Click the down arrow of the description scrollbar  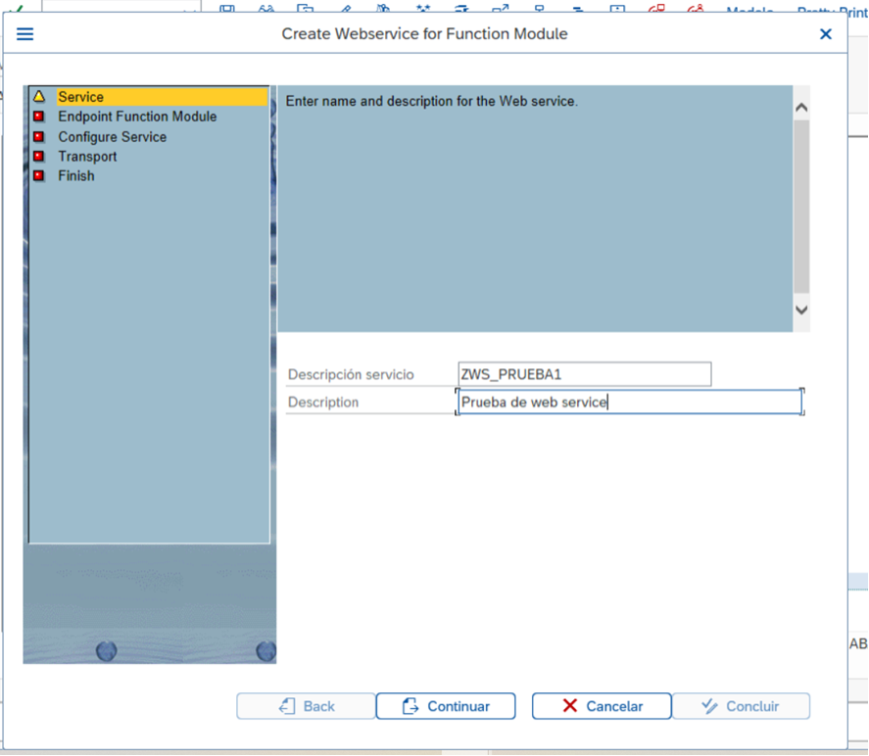(800, 309)
